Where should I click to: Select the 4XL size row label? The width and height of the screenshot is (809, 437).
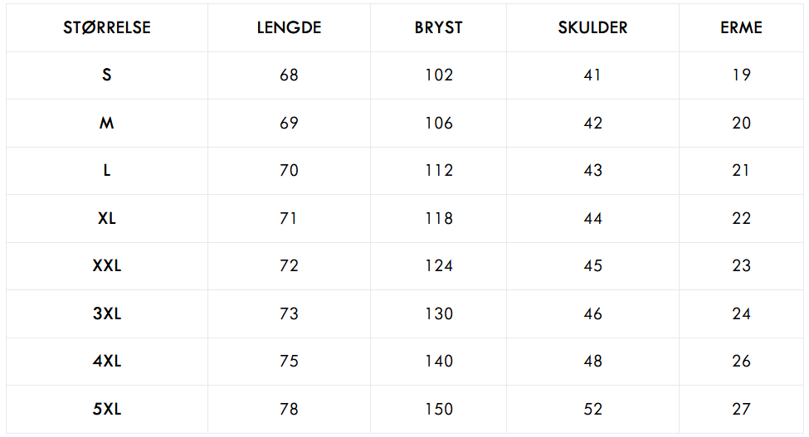[107, 362]
